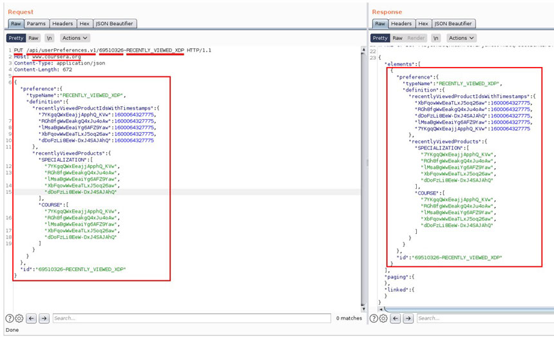Open request search settings gear
This screenshot has height=337, width=554.
click(x=19, y=318)
